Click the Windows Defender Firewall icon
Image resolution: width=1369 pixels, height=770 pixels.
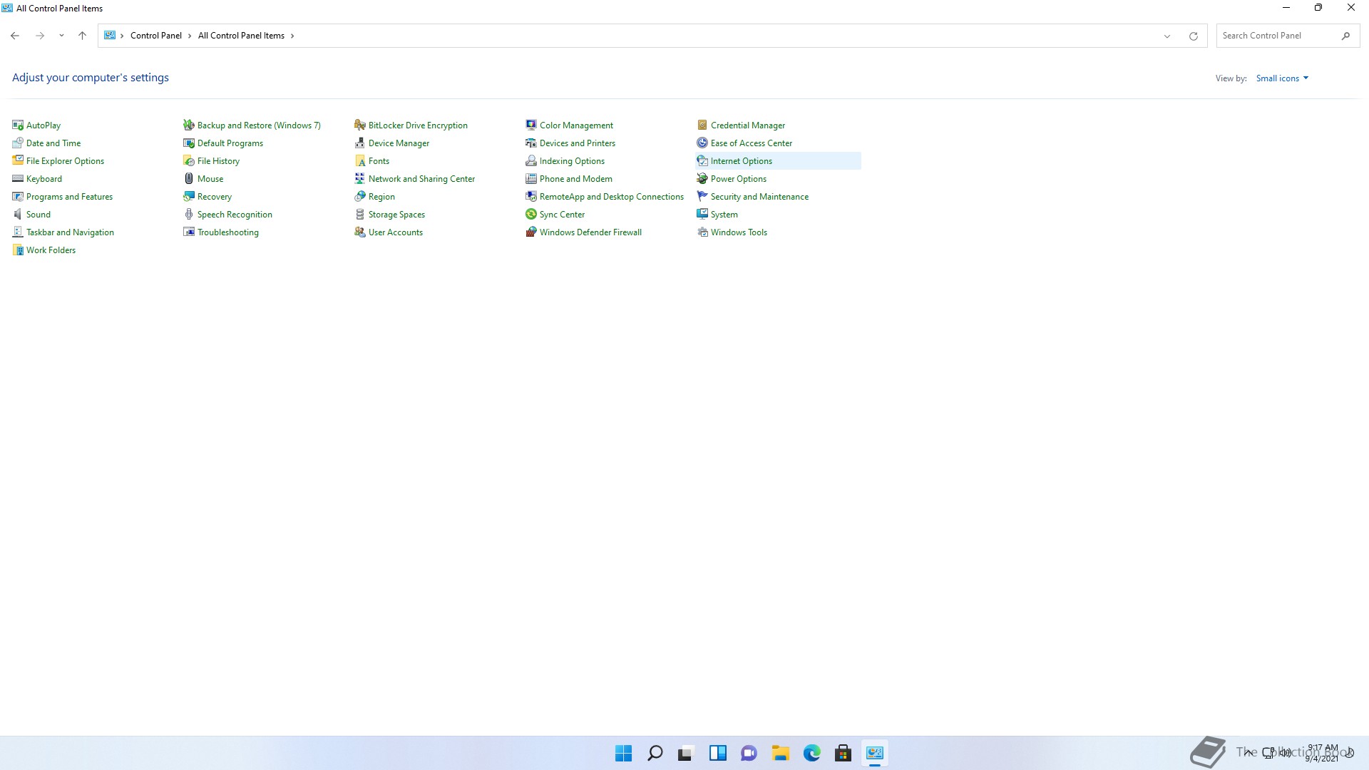[531, 232]
